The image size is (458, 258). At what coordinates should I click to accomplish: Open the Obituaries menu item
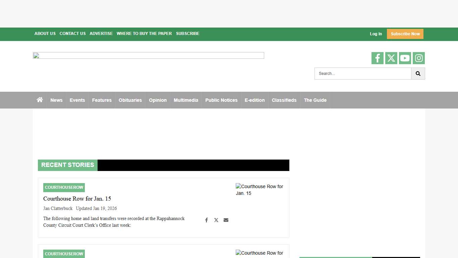point(130,100)
